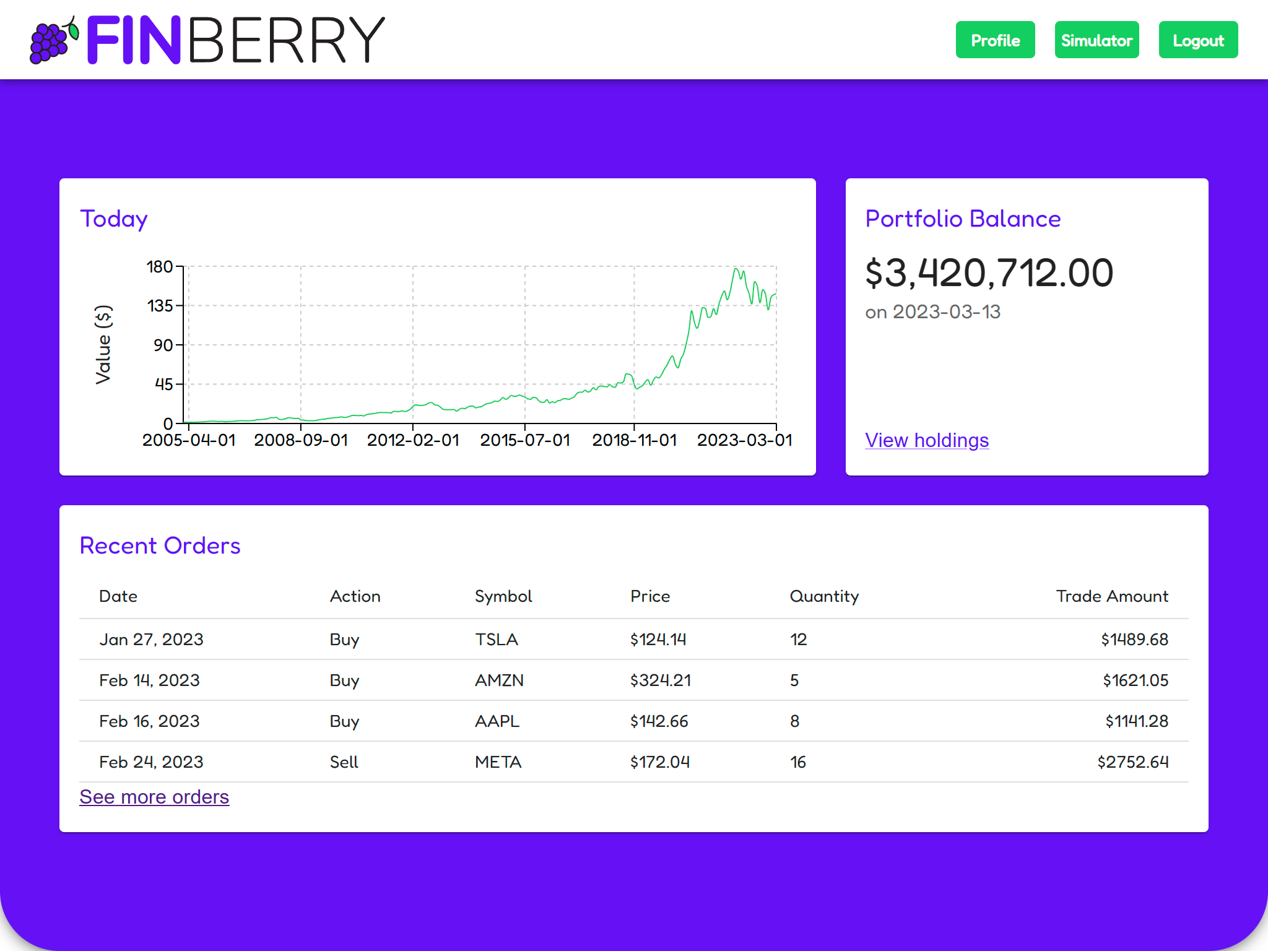Select the META sell order row
Viewport: 1268px width, 951px height.
(x=619, y=762)
